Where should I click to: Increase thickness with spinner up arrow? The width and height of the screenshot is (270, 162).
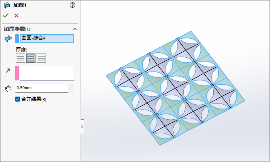(x=71, y=86)
